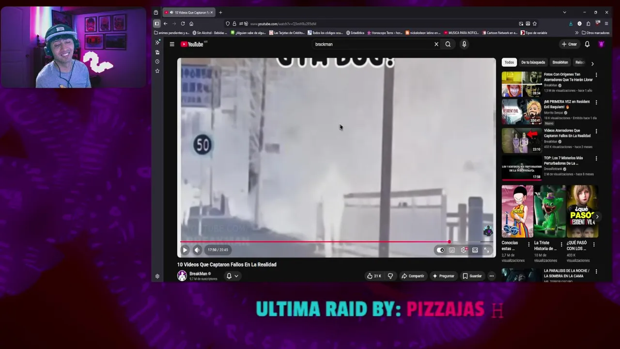Image resolution: width=620 pixels, height=349 pixels.
Task: Expand the subscription notification bell dropdown
Action: point(232,276)
